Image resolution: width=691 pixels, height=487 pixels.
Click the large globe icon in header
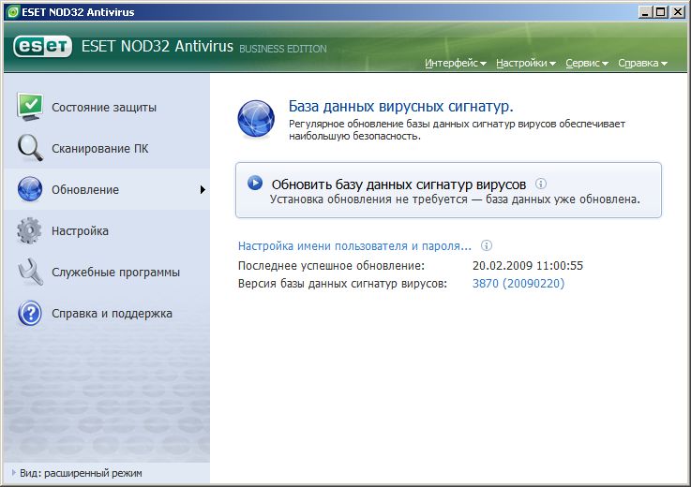pos(256,119)
